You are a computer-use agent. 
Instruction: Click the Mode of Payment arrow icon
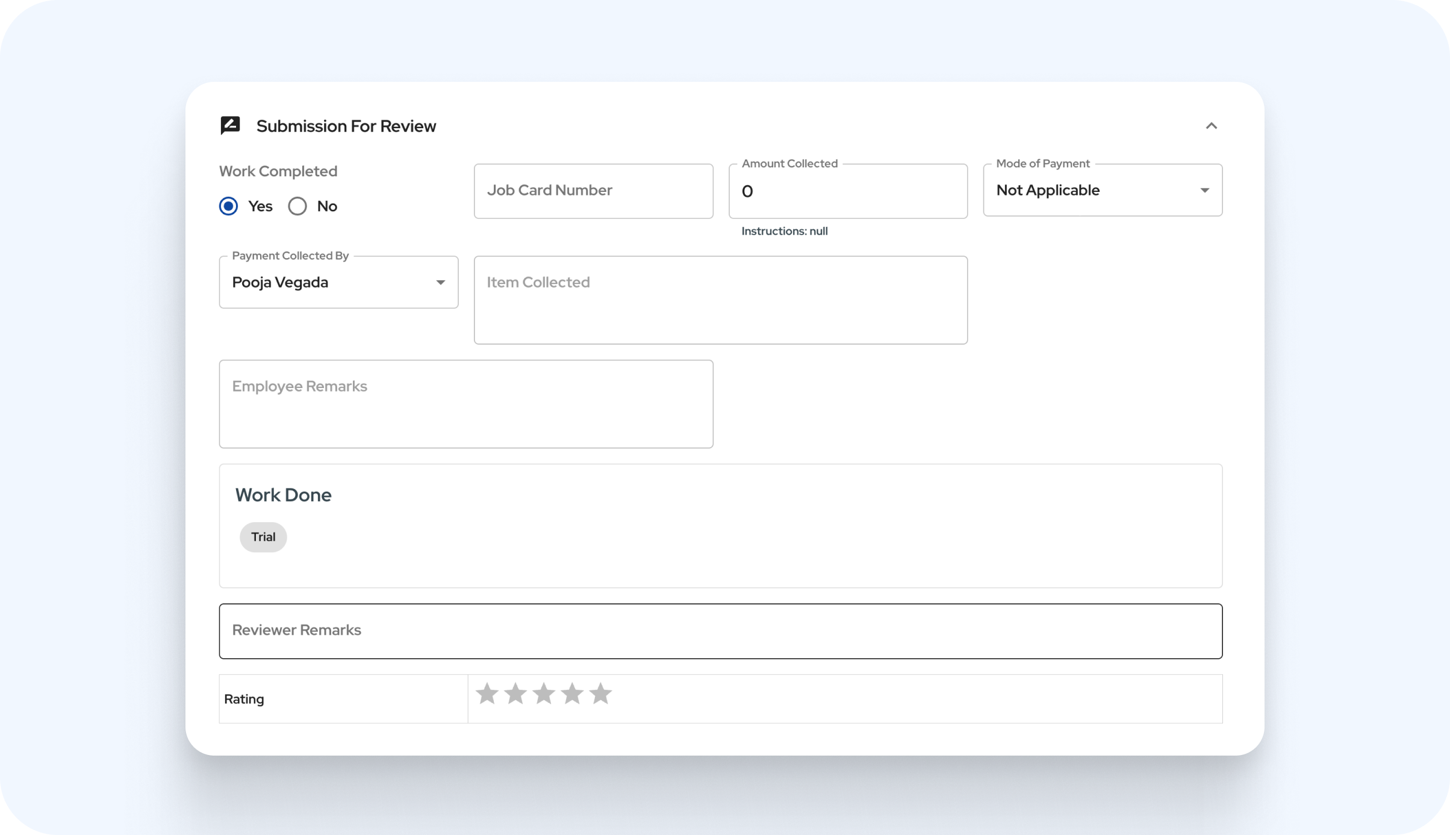(x=1204, y=190)
